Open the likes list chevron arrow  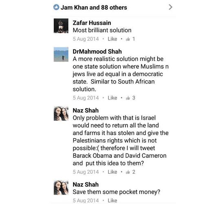(170, 7)
